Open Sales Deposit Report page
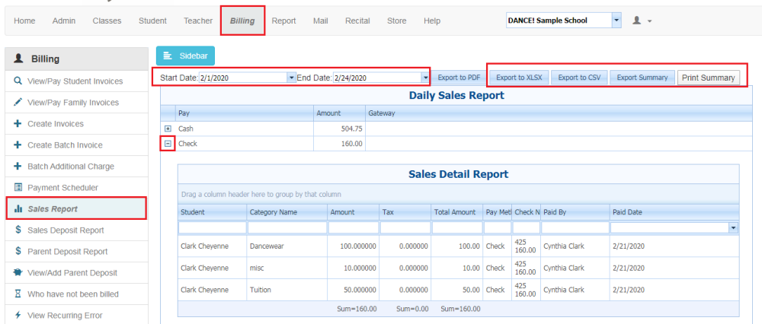 [x=66, y=230]
